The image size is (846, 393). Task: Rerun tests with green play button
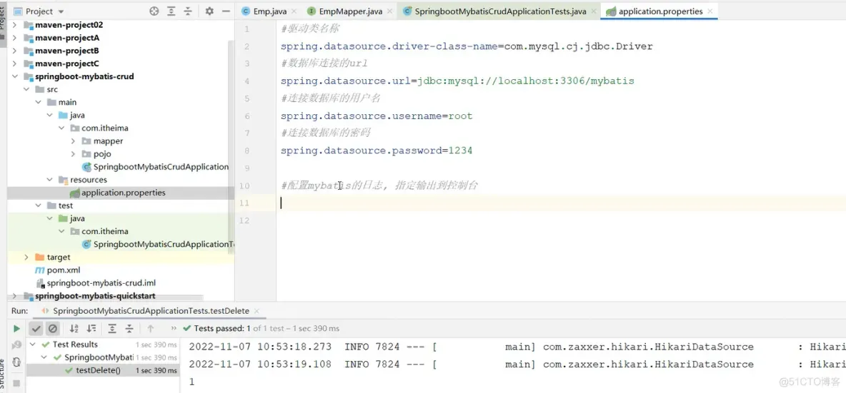point(16,328)
